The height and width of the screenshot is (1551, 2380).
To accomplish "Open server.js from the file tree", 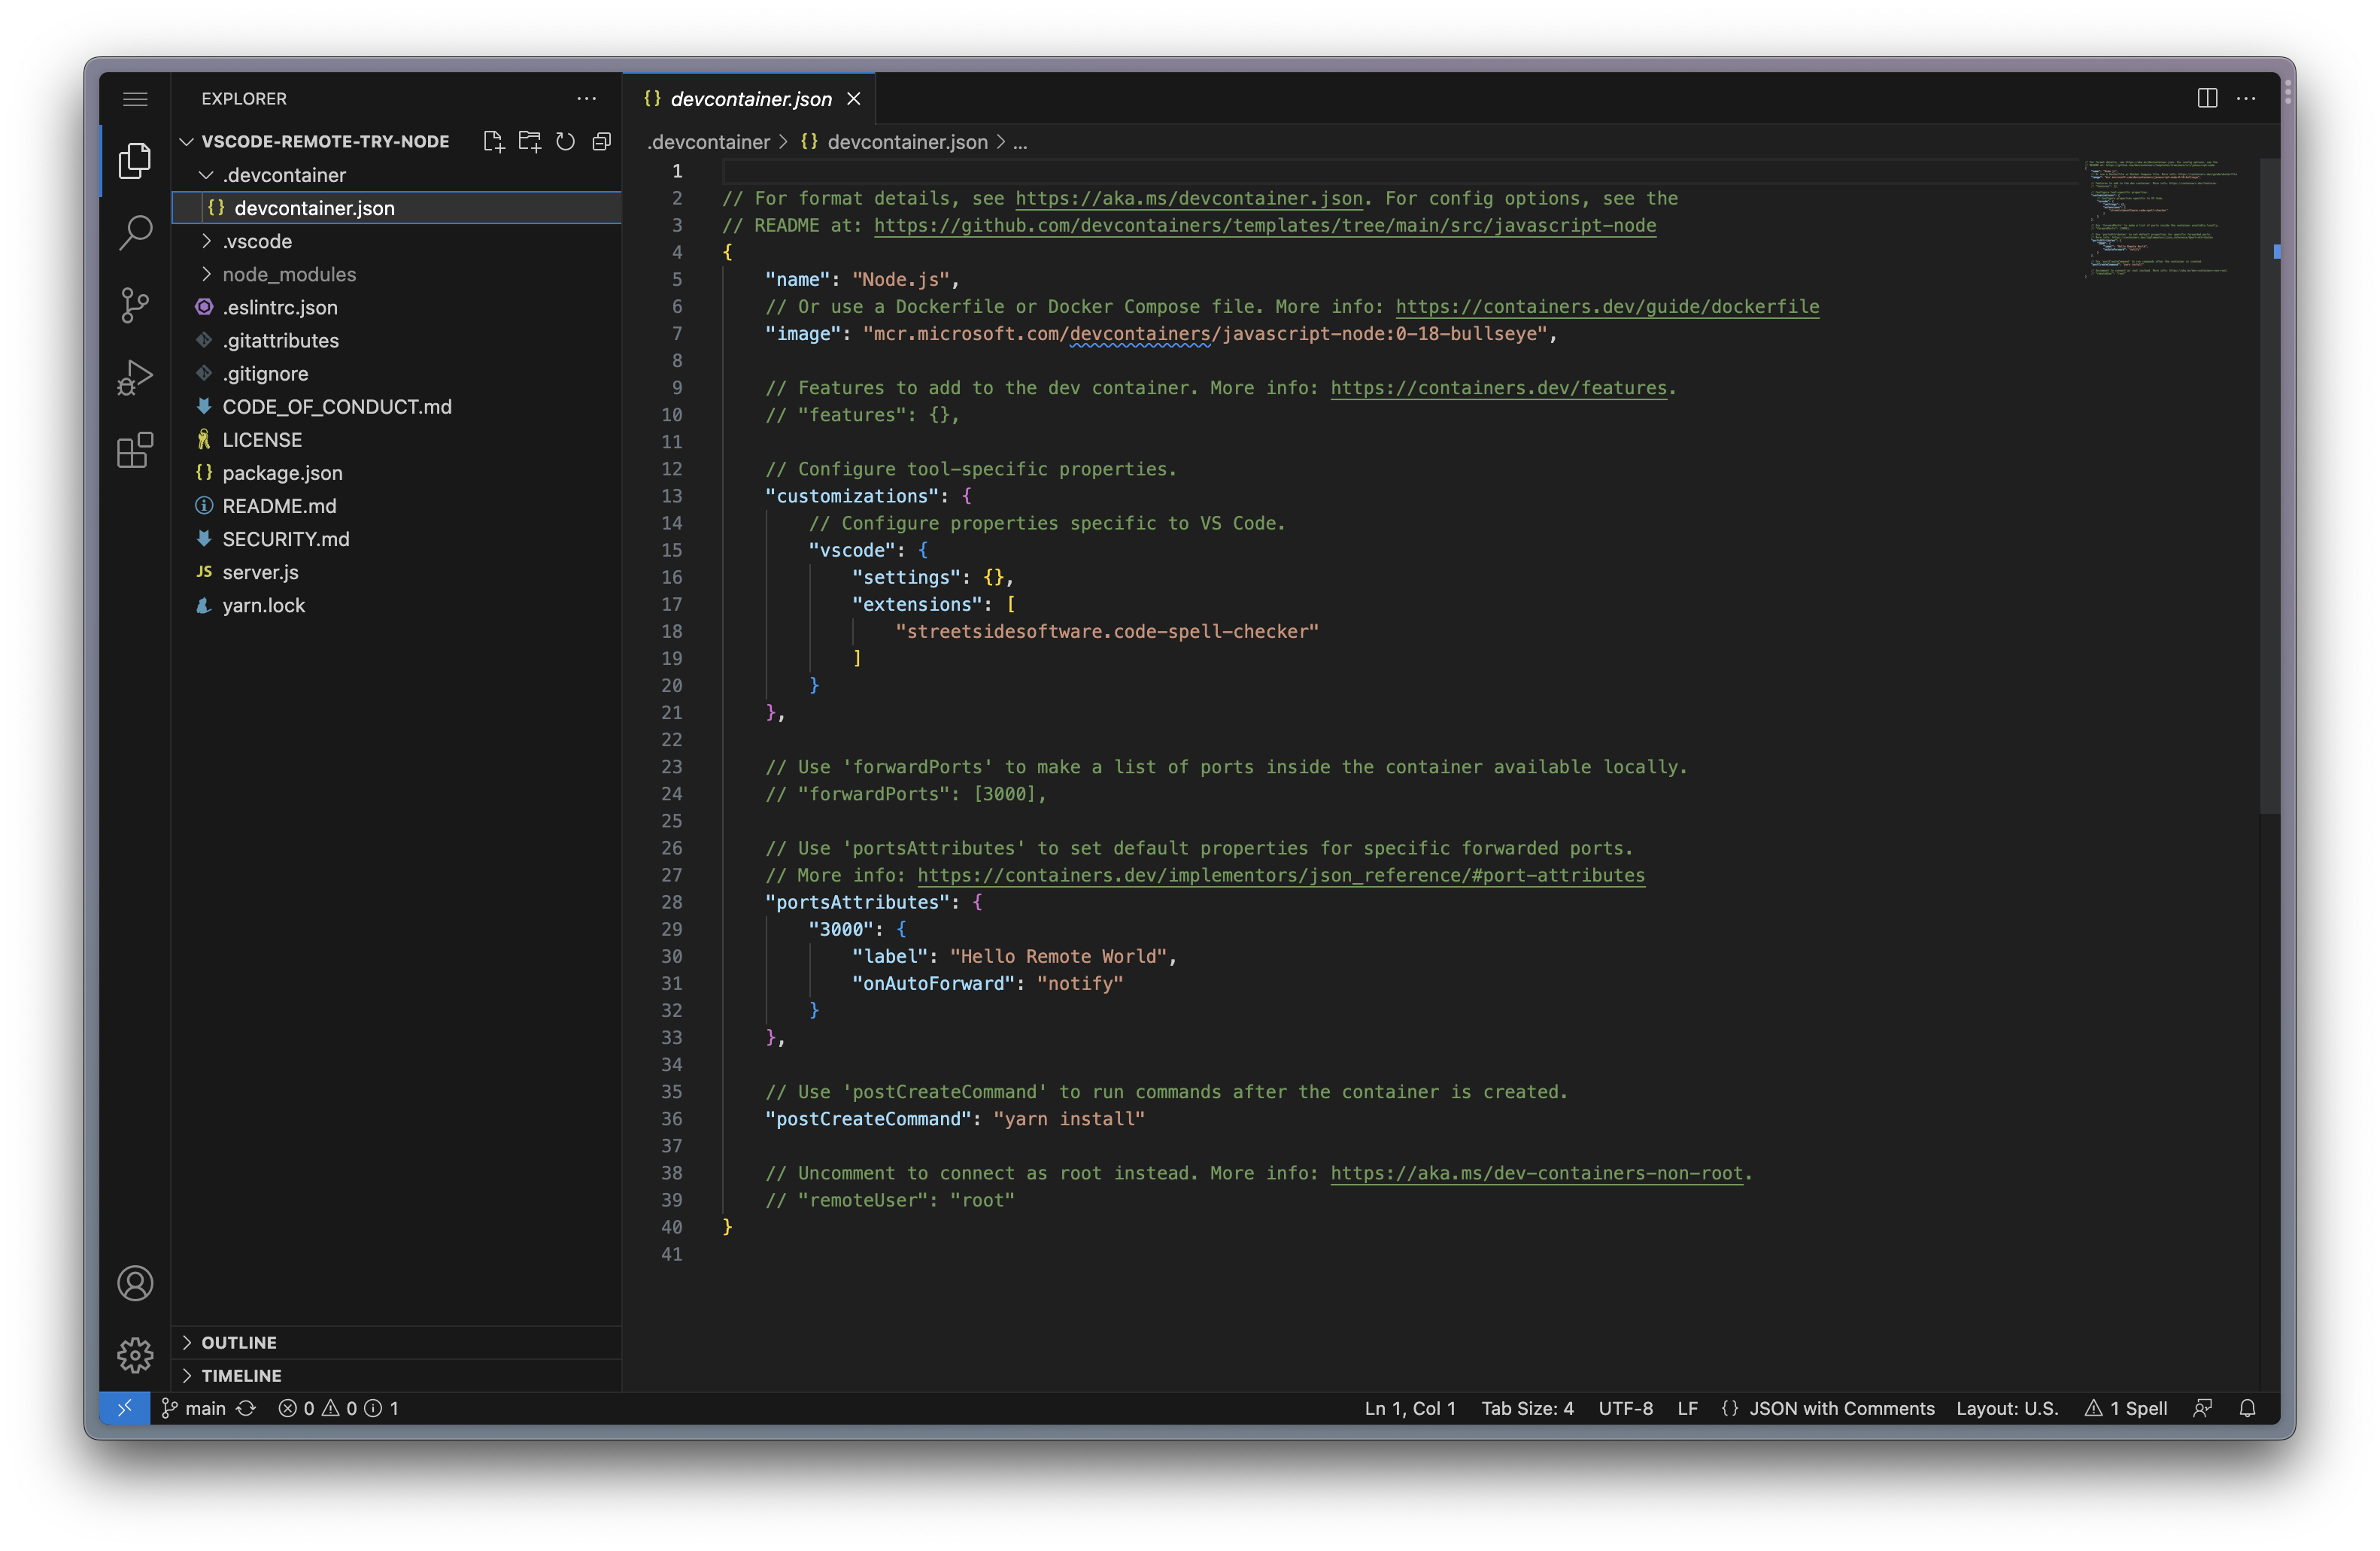I will (x=260, y=572).
